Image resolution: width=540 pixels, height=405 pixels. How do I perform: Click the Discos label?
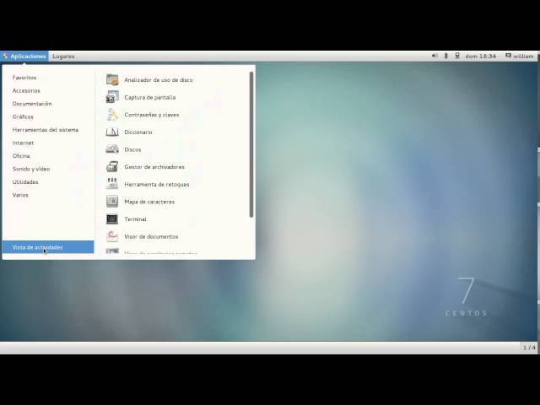tap(132, 149)
